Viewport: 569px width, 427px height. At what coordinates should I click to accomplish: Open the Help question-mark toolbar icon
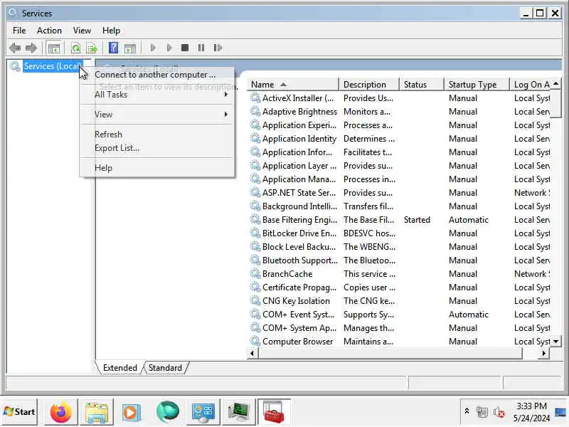113,48
